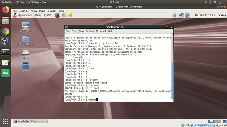
Task: Open the host Wi-Fi indicator in top bar
Action: tap(210, 2)
